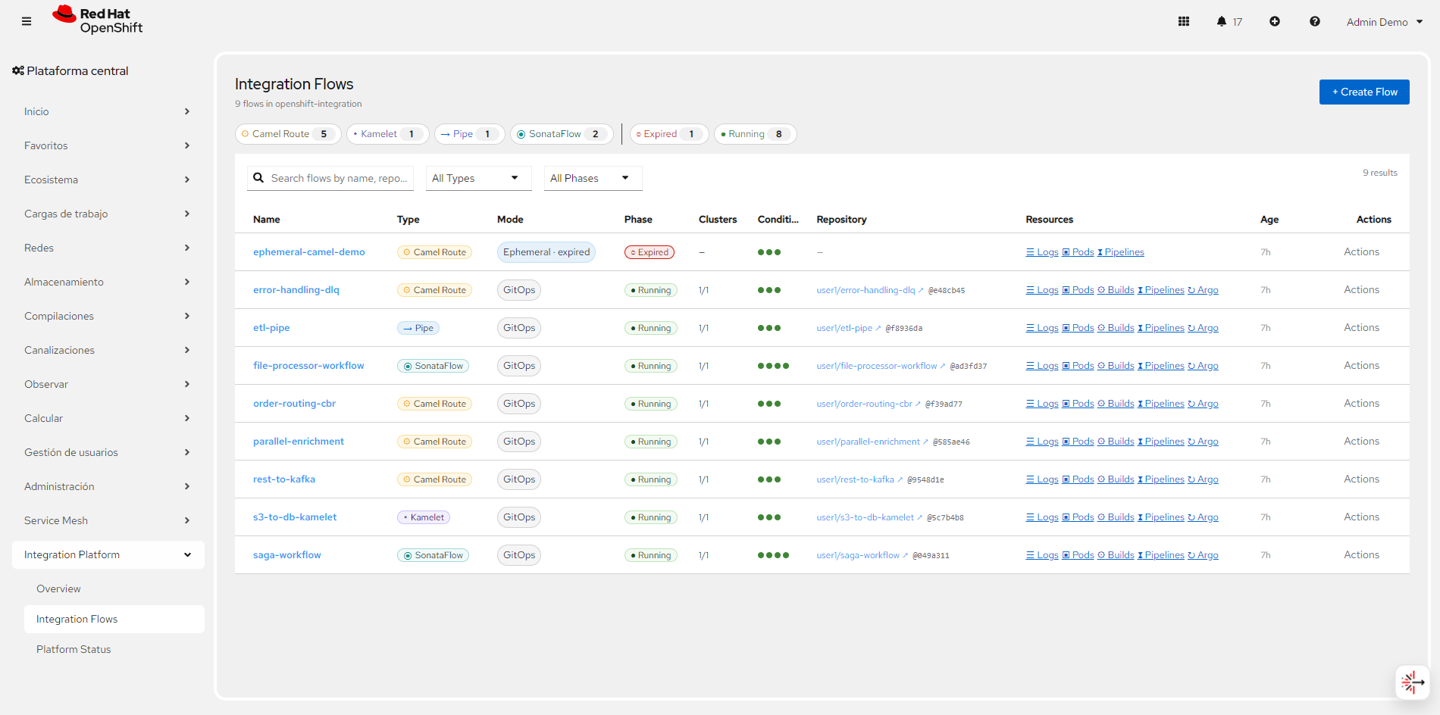Toggle the hamburger navigation menu
The image size is (1440, 715).
27,21
